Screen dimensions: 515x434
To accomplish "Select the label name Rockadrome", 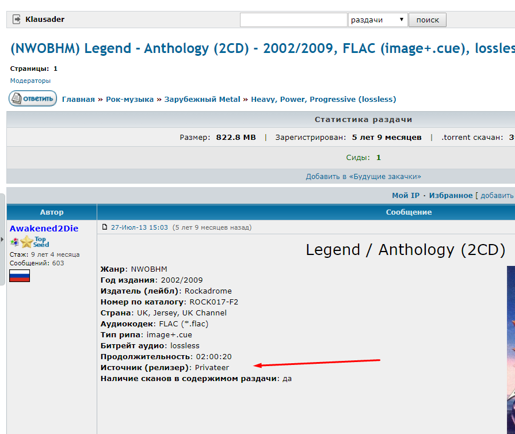I will point(208,291).
